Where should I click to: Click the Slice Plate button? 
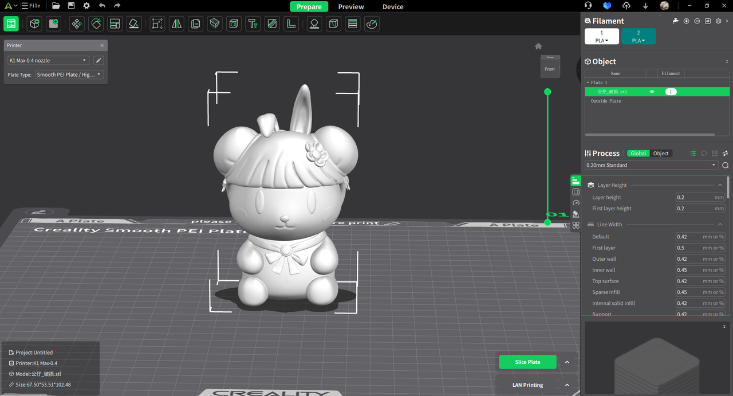(527, 362)
